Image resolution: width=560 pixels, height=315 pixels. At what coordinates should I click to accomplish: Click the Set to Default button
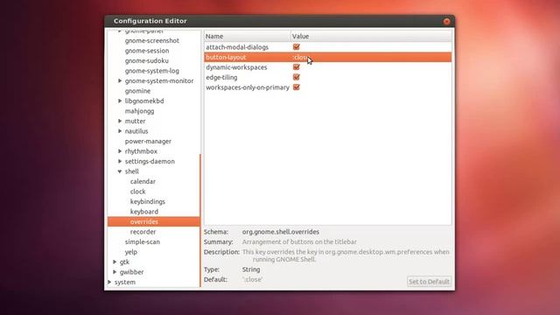(x=429, y=282)
